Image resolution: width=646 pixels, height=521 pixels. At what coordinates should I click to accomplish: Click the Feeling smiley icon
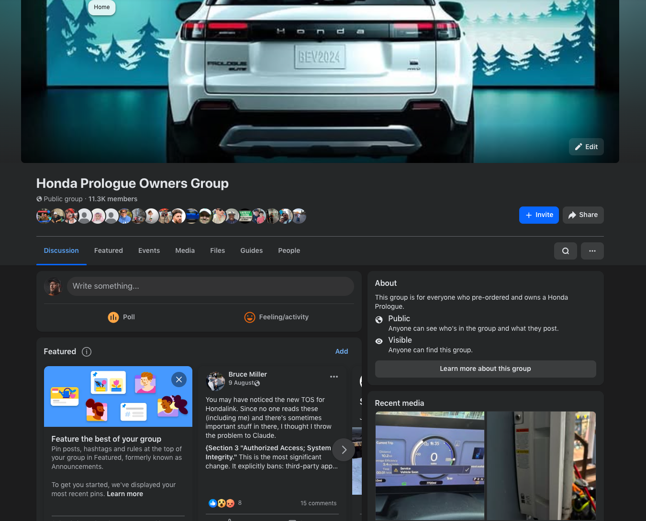pyautogui.click(x=250, y=317)
